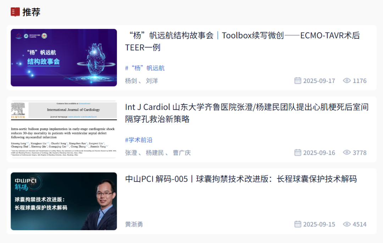Select the #“杨”帆远航 hashtag

pos(145,68)
